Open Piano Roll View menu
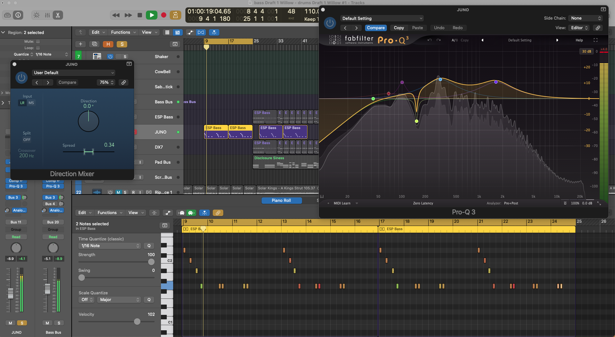This screenshot has width=615, height=337. 136,213
